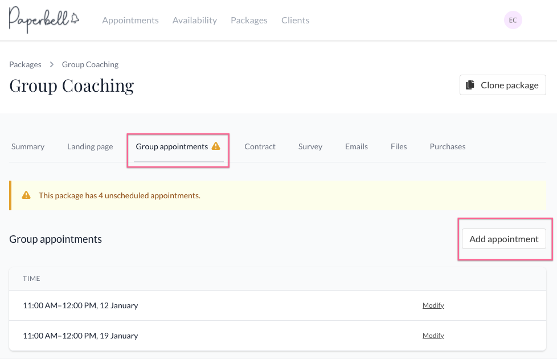Viewport: 557px width, 359px height.
Task: Click the clone icon on Clone package
Action: tap(470, 85)
